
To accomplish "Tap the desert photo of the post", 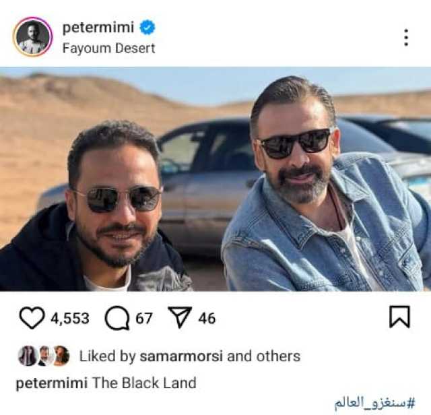I will [215, 179].
